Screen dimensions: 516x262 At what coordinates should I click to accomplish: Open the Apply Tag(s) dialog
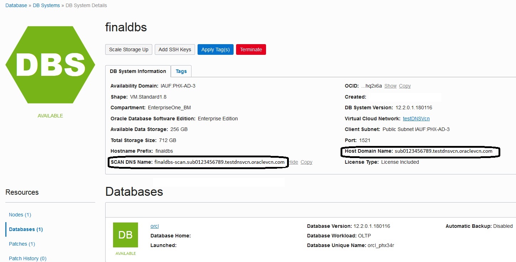pyautogui.click(x=215, y=49)
